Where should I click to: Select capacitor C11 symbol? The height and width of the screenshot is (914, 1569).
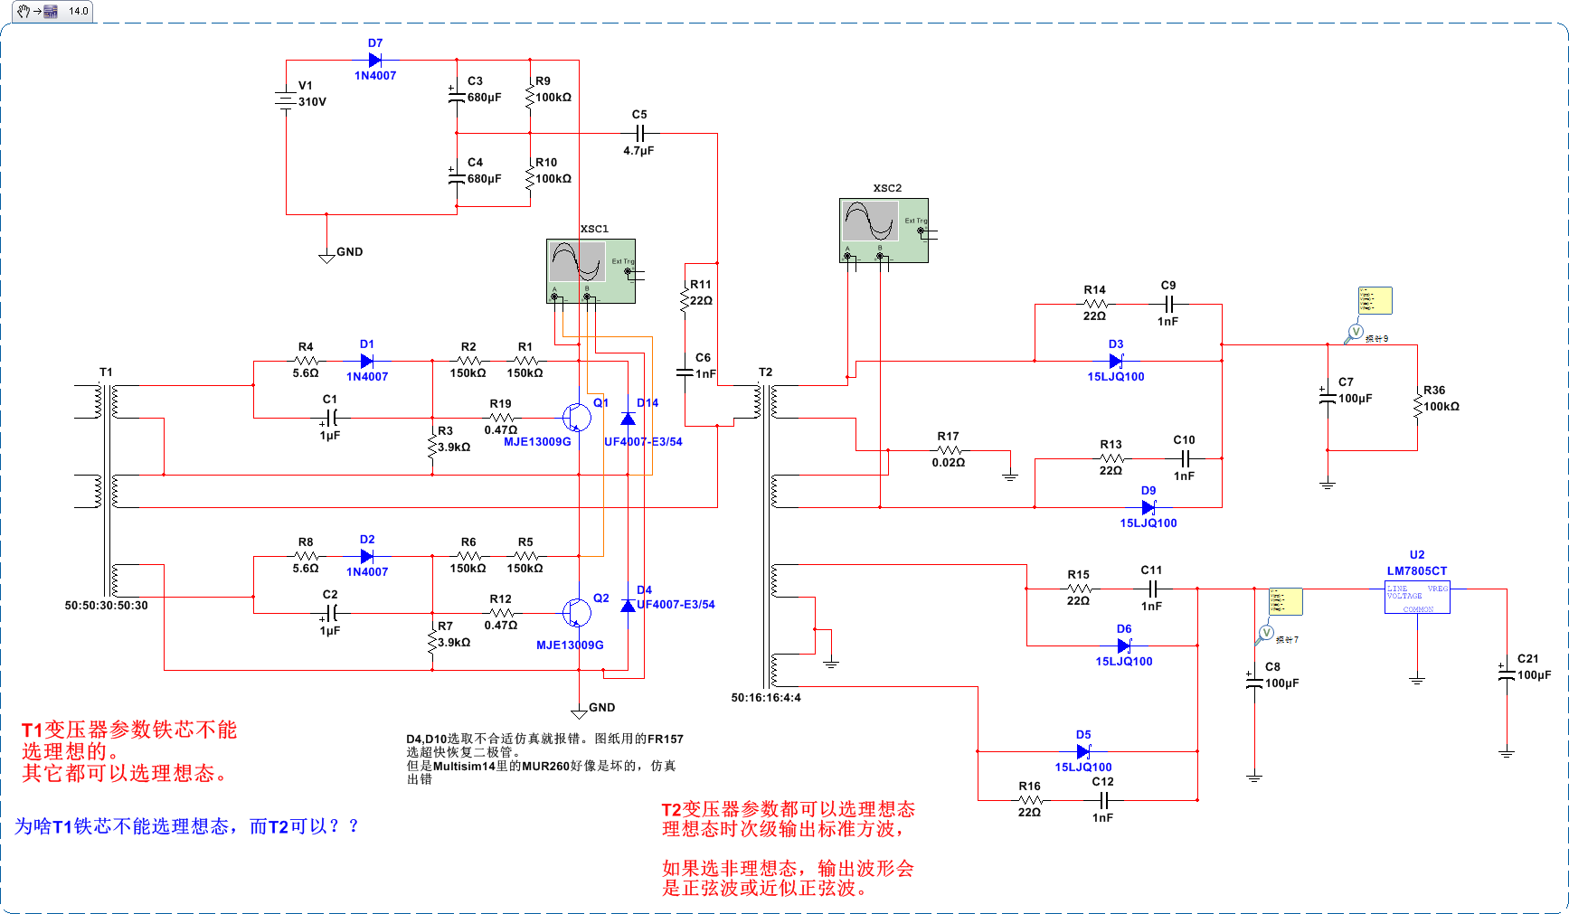[x=1152, y=589]
